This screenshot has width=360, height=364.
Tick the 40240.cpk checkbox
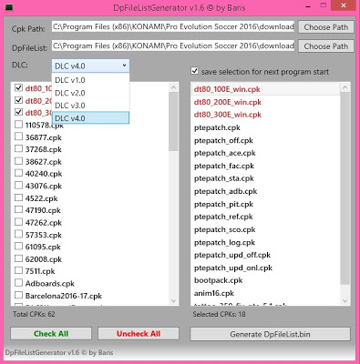pyautogui.click(x=18, y=173)
